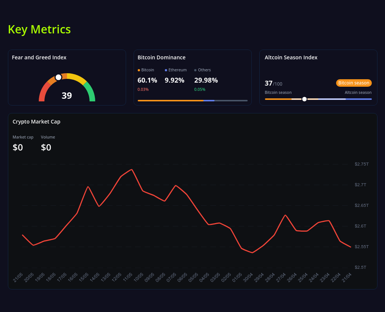Click the Altcoin Season Index title
The height and width of the screenshot is (312, 385).
click(x=291, y=57)
